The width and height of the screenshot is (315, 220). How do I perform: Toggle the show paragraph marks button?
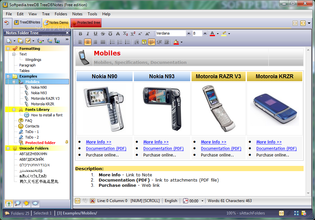(144, 42)
